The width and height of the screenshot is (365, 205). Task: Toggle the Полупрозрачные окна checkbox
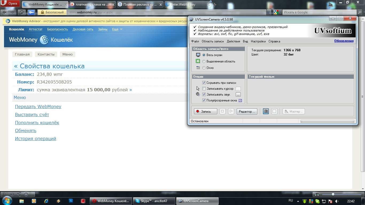pos(204,100)
